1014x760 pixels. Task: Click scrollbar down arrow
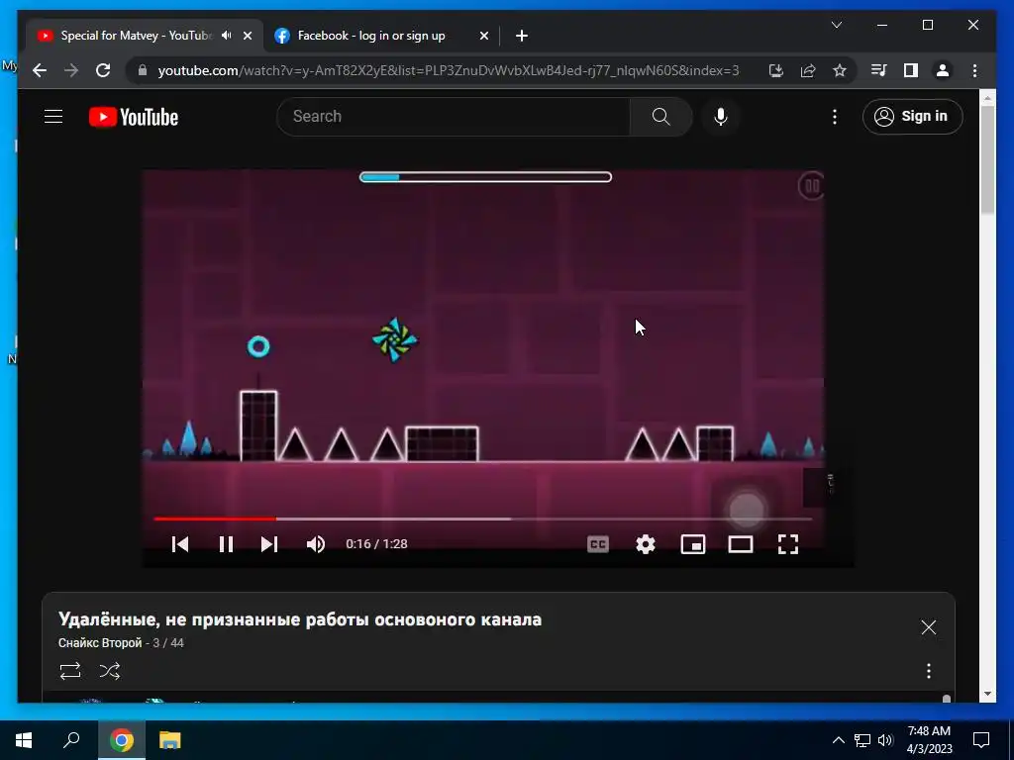click(x=987, y=694)
